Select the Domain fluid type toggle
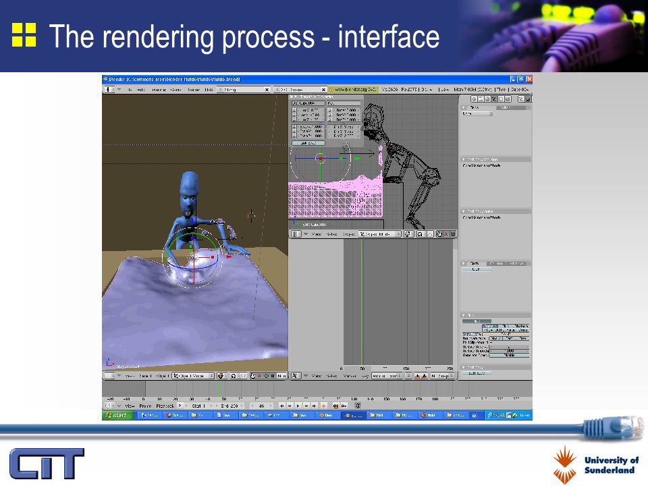 (490, 326)
